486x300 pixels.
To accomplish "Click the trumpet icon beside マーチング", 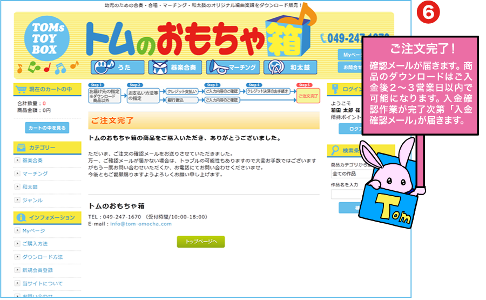I will coord(218,67).
